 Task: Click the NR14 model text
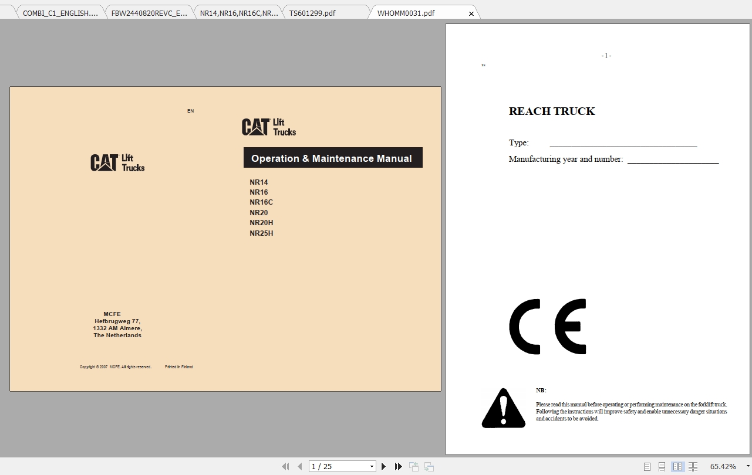pyautogui.click(x=259, y=182)
